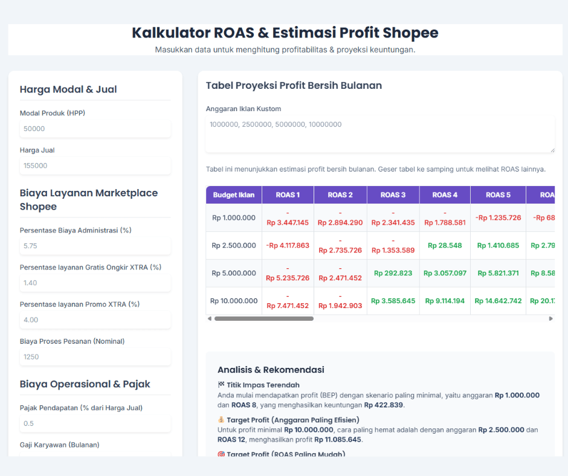Click the -Rp 3.447.145 cell
This screenshot has height=476, width=568.
(288, 217)
